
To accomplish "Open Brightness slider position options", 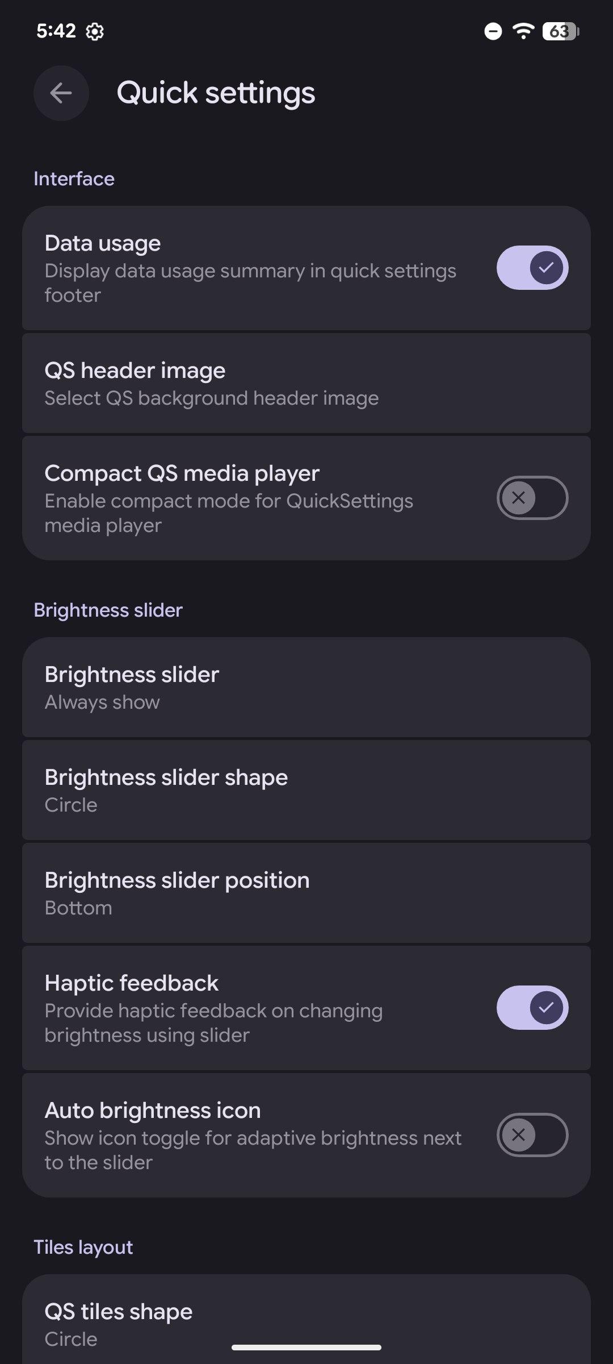I will 306,893.
